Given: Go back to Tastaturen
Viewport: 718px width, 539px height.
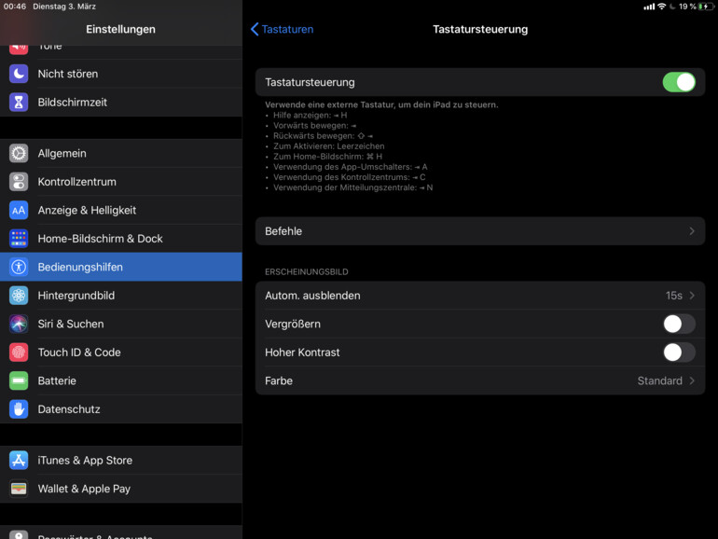Looking at the screenshot, I should (x=282, y=29).
